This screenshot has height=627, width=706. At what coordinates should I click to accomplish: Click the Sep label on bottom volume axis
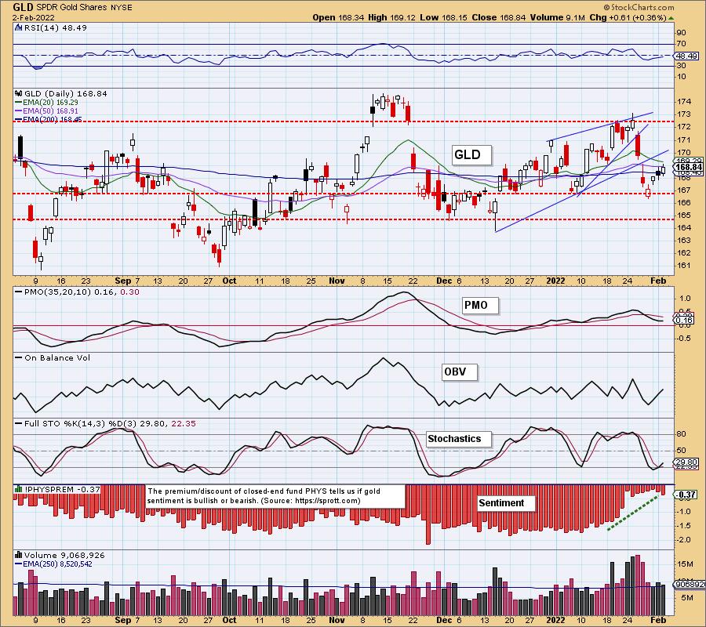click(123, 620)
